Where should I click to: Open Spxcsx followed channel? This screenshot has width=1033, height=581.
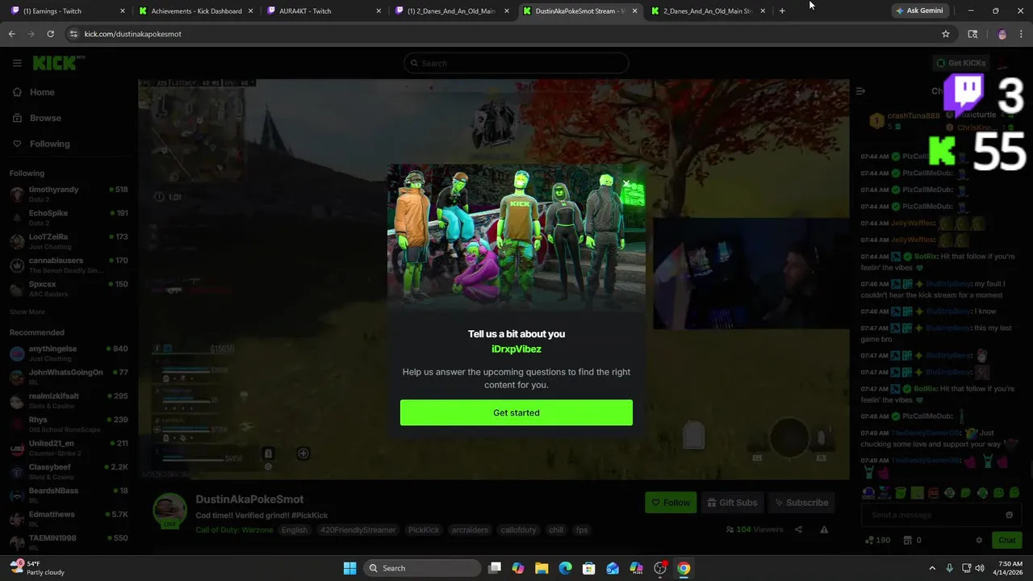(69, 289)
